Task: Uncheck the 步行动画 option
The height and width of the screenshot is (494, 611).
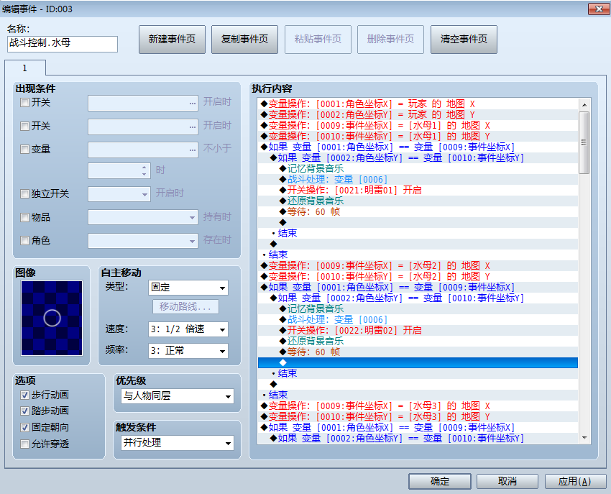Action: 24,395
